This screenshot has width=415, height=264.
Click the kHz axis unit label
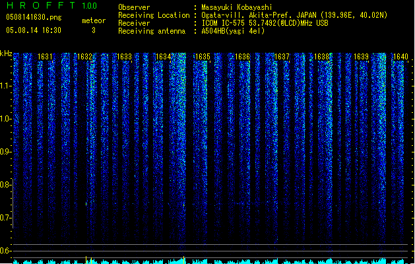coord(6,53)
